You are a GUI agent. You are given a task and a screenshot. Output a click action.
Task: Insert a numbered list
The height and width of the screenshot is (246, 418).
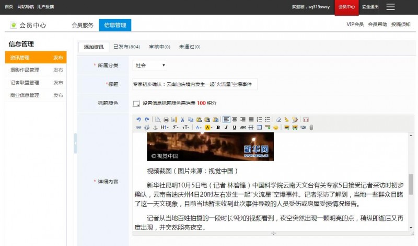[x=259, y=119]
